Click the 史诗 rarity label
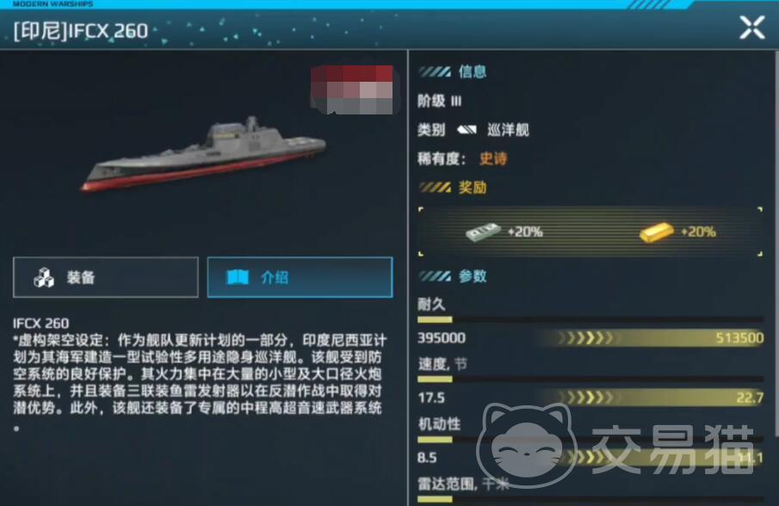 click(493, 159)
